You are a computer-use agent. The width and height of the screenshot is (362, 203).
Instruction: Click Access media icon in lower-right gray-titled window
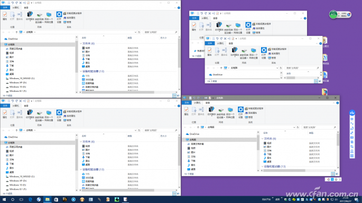(211, 111)
